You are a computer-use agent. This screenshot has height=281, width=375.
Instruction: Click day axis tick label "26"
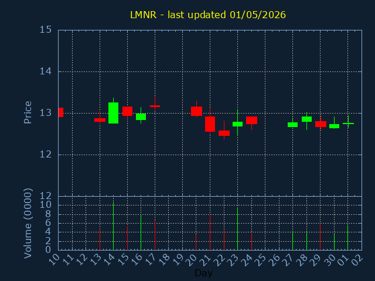tap(275, 259)
